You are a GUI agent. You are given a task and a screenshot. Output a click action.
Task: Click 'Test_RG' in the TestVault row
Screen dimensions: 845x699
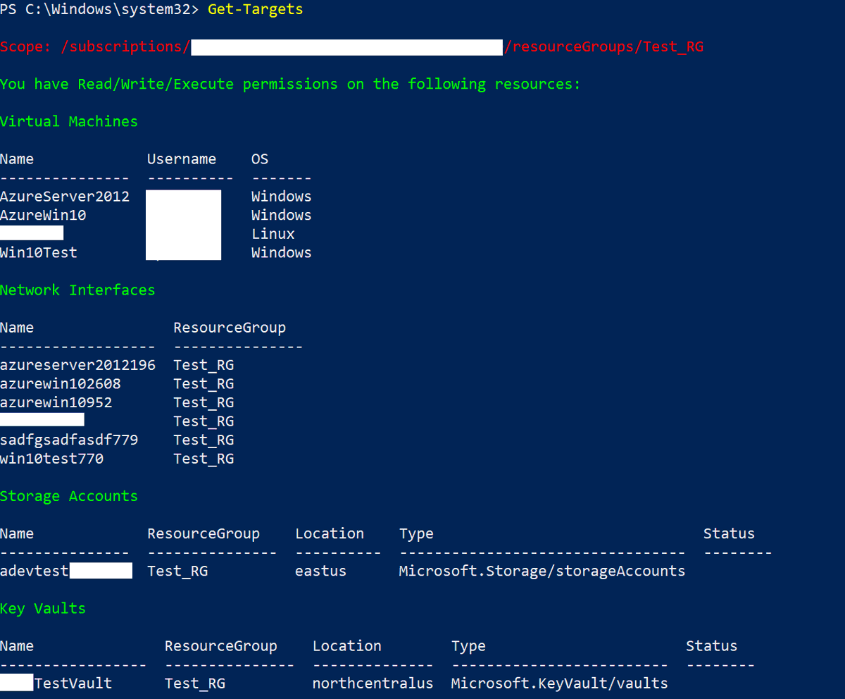[195, 683]
